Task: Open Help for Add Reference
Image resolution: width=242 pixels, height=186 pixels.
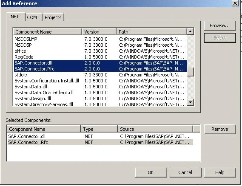Action: point(220,172)
